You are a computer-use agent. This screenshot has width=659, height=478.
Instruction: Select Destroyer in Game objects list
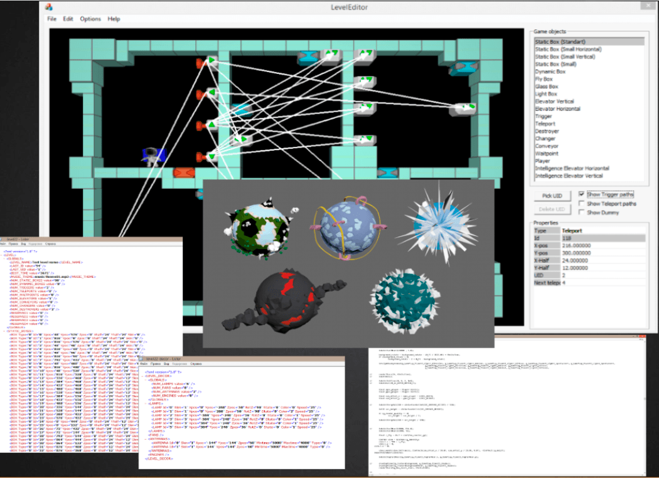(589, 131)
